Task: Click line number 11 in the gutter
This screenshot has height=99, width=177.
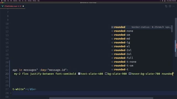Action: (x=7, y=28)
